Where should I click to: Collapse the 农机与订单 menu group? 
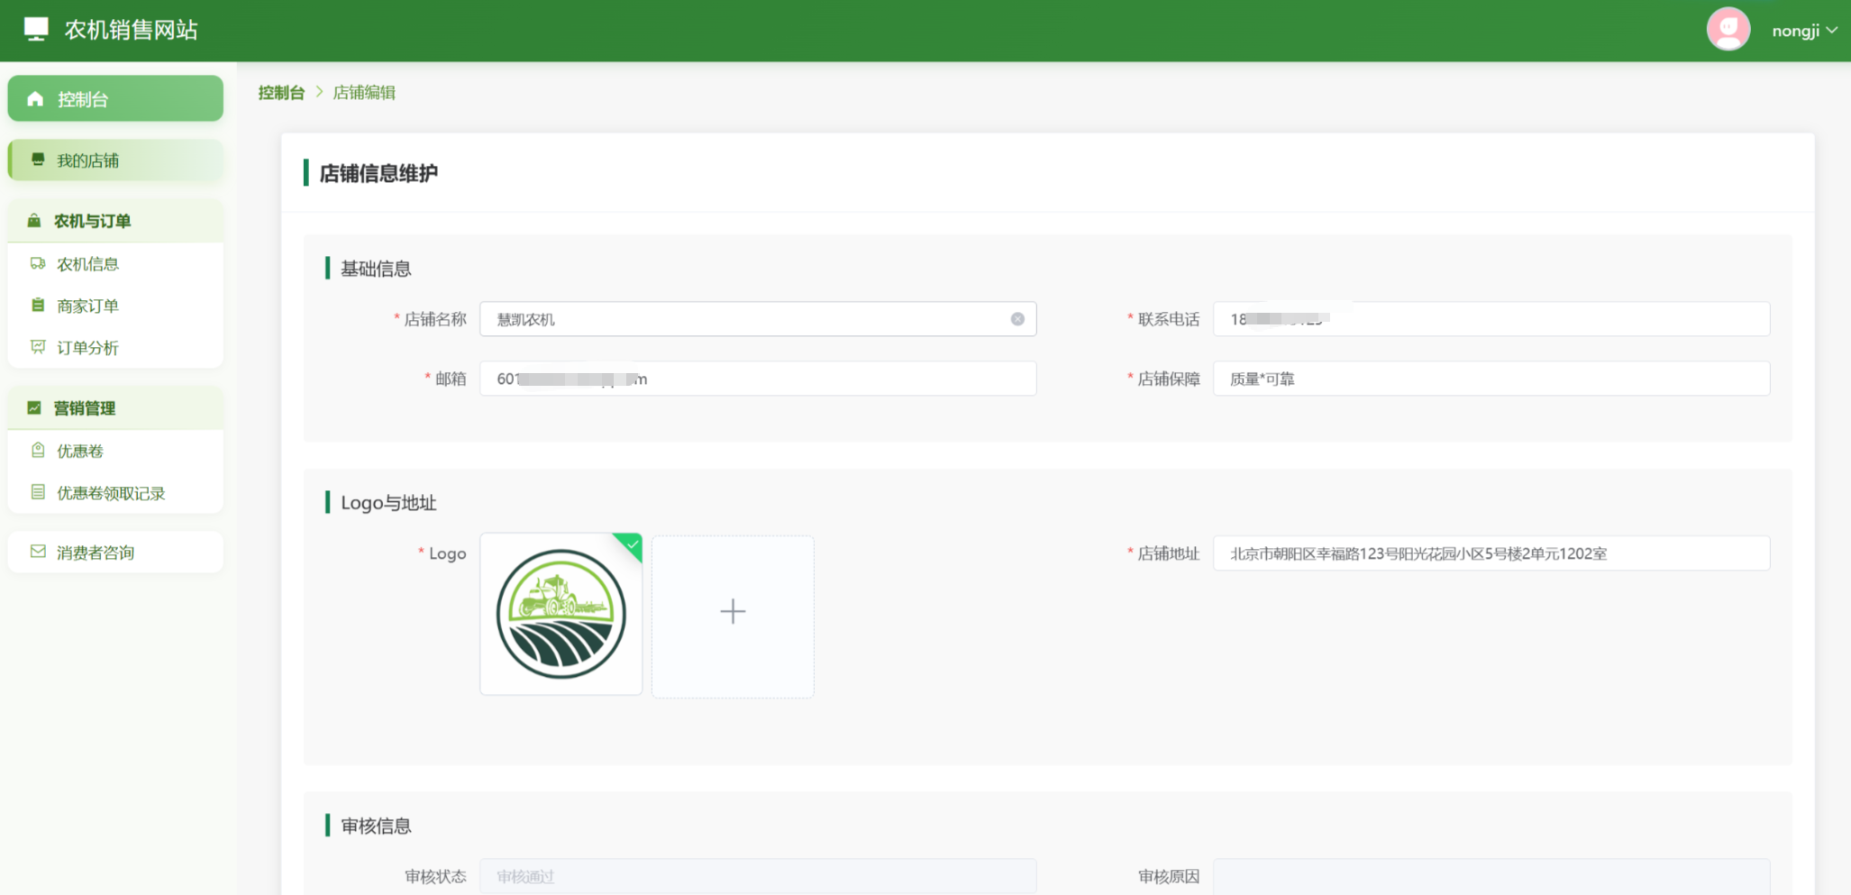click(115, 221)
